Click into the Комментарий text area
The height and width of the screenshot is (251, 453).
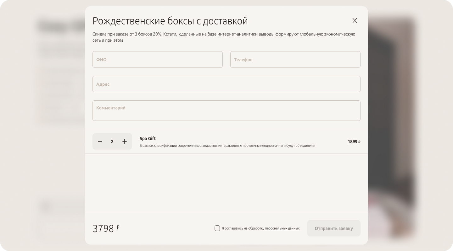(x=226, y=110)
